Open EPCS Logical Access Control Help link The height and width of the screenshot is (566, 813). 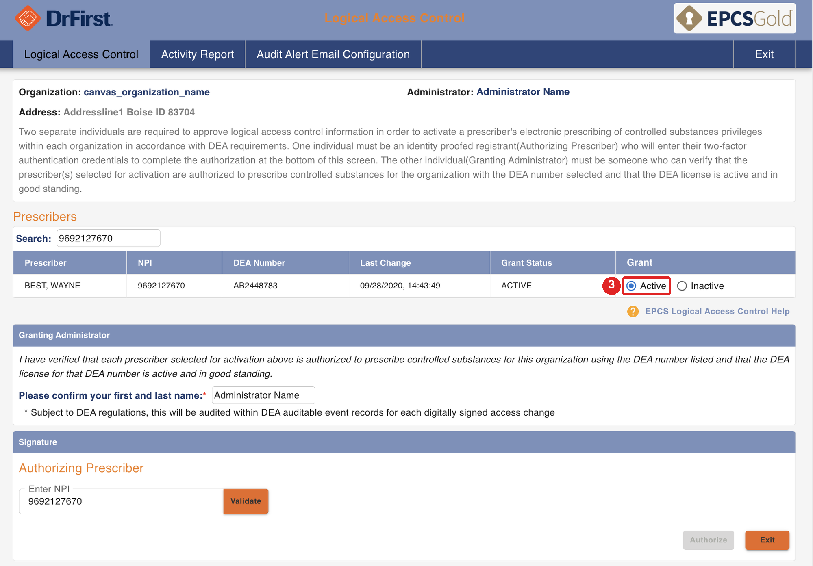coord(717,312)
